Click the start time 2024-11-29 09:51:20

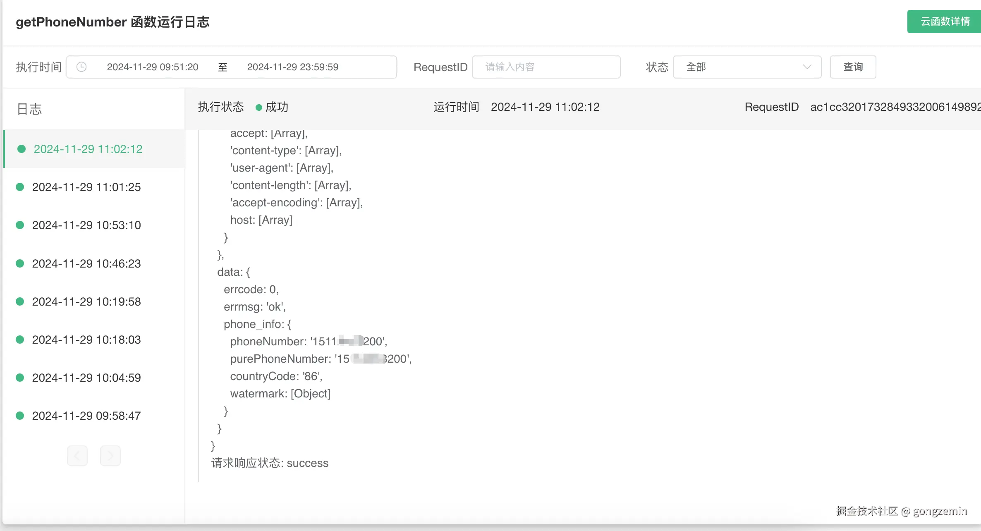point(153,67)
